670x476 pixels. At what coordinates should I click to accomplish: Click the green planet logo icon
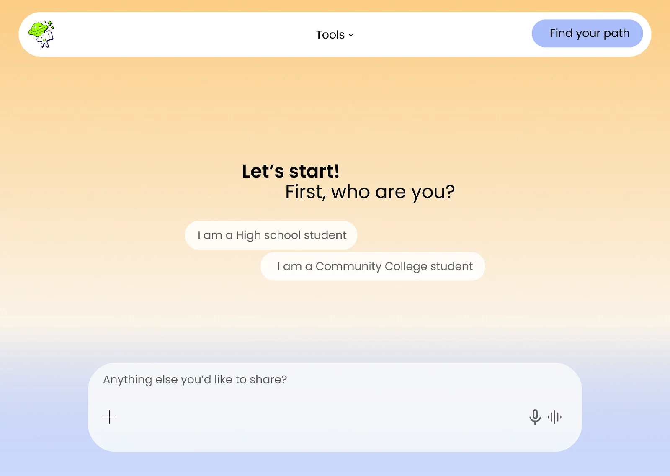point(41,34)
